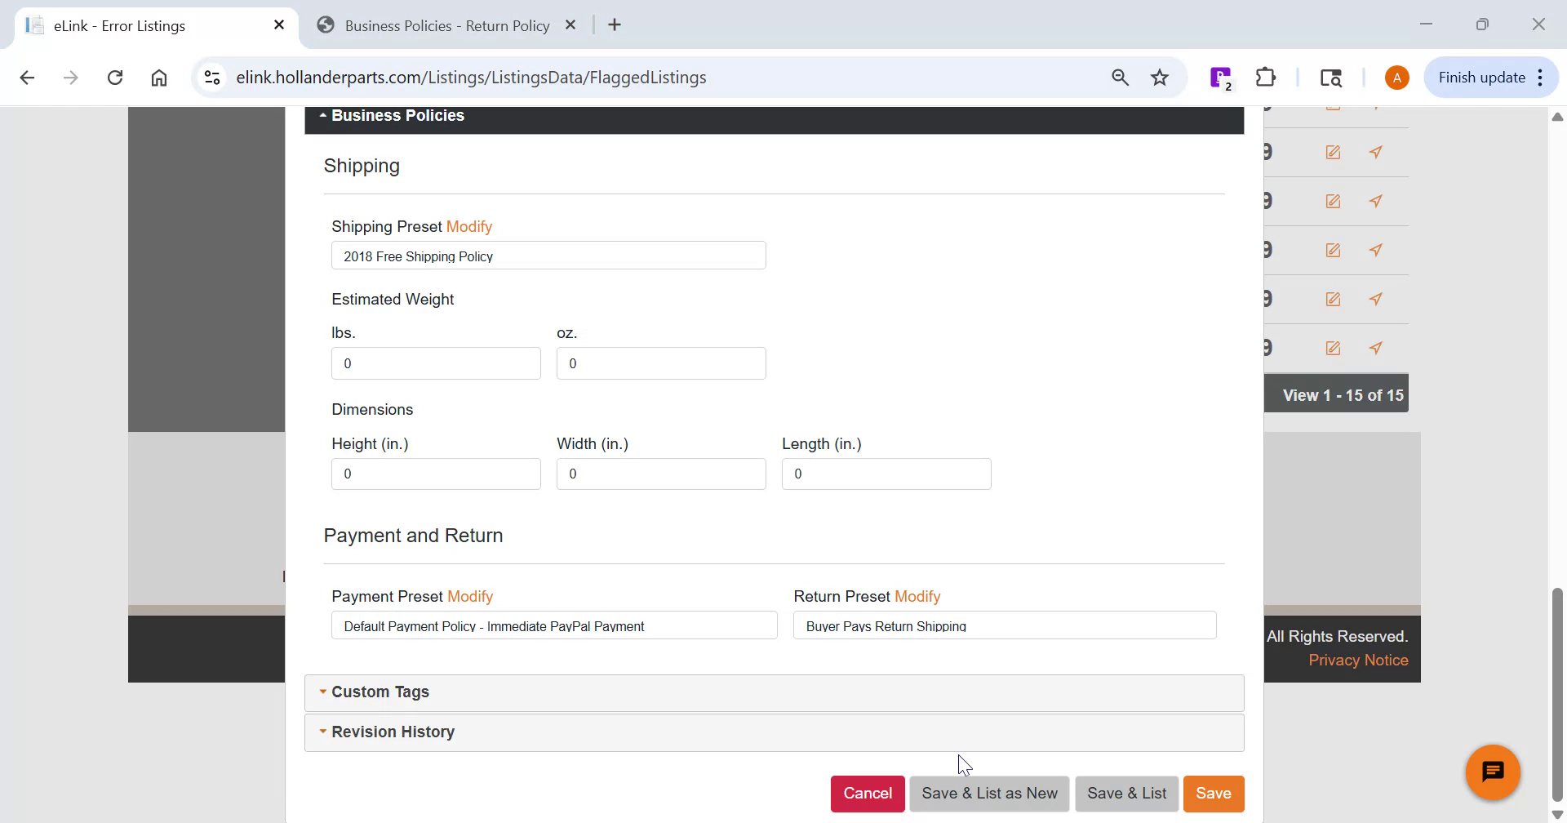The width and height of the screenshot is (1567, 823).
Task: Expand the Custom Tags section
Action: click(380, 692)
